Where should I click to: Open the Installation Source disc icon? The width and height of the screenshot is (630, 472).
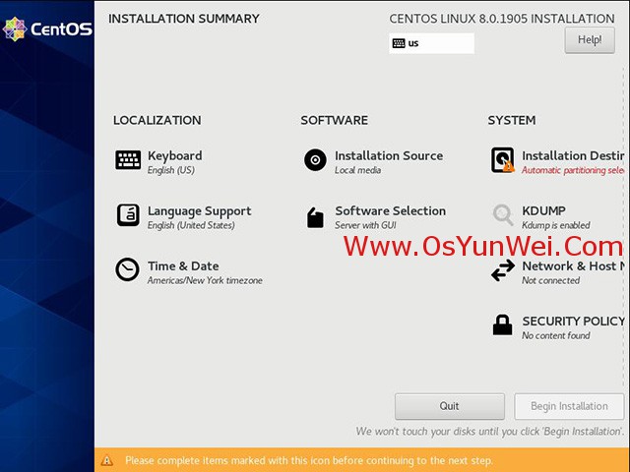click(x=315, y=160)
